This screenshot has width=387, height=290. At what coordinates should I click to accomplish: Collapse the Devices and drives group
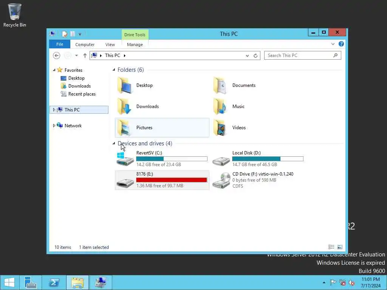pos(114,143)
